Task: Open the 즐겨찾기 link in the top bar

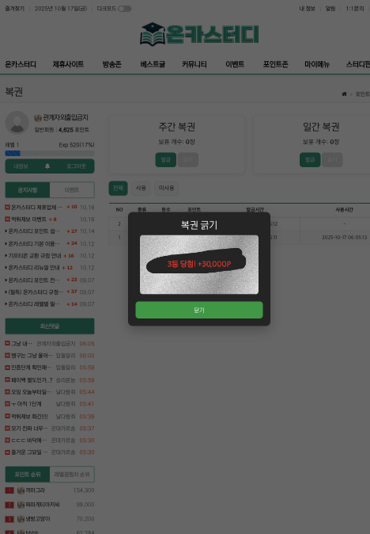Action: (14, 9)
